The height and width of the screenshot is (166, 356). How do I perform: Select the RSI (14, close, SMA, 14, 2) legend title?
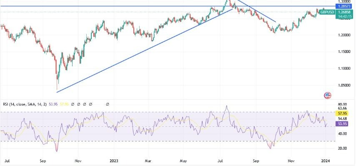(25, 104)
